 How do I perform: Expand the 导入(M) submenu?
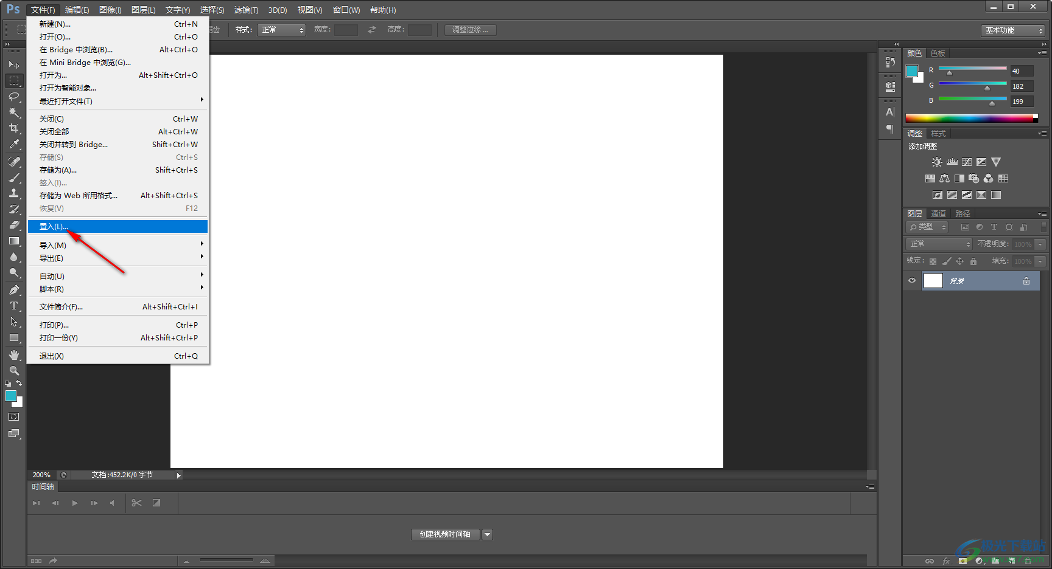pos(117,245)
